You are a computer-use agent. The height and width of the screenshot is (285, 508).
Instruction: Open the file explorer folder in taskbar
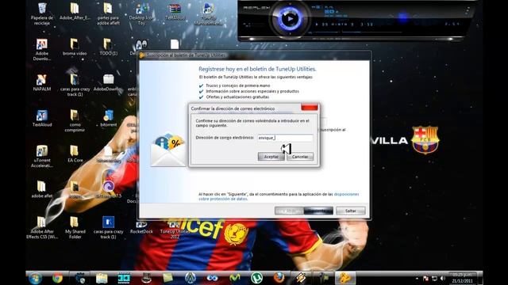tap(102, 278)
